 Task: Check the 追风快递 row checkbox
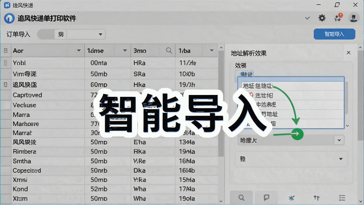tap(6, 85)
